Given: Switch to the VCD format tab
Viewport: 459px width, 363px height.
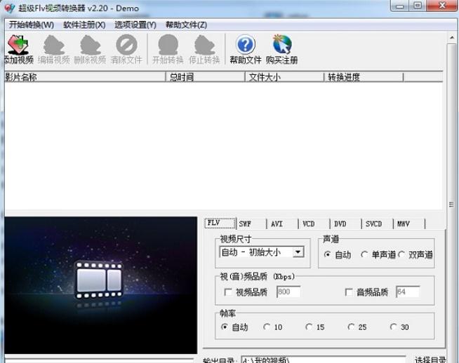Looking at the screenshot, I should (314, 224).
